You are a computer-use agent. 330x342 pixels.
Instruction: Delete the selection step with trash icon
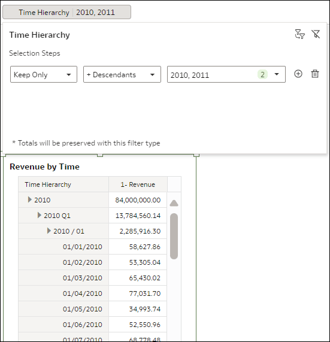click(x=315, y=74)
